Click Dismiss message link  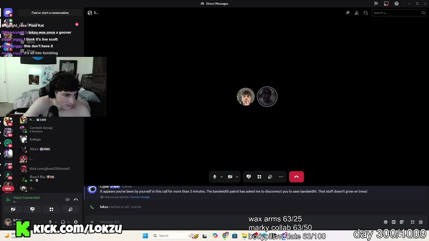140,197
